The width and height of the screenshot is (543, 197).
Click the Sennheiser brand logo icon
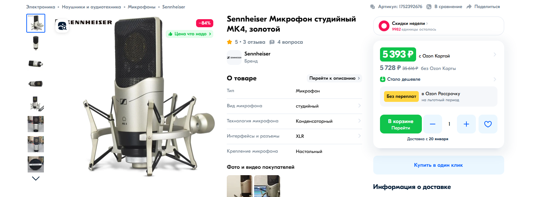[x=234, y=57]
